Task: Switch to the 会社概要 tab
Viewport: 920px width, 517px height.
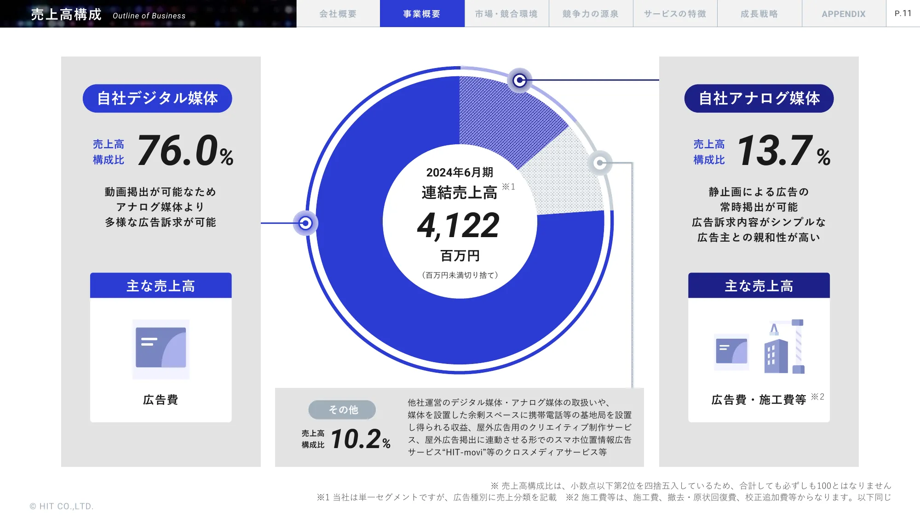Action: tap(338, 13)
